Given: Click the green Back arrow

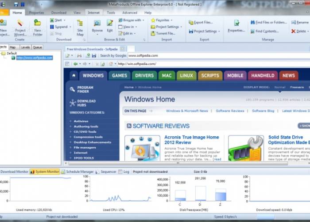Looking at the screenshot, I should point(76,64).
